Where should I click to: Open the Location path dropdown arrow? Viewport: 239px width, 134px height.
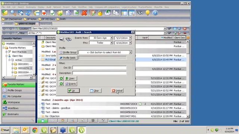coord(165,29)
